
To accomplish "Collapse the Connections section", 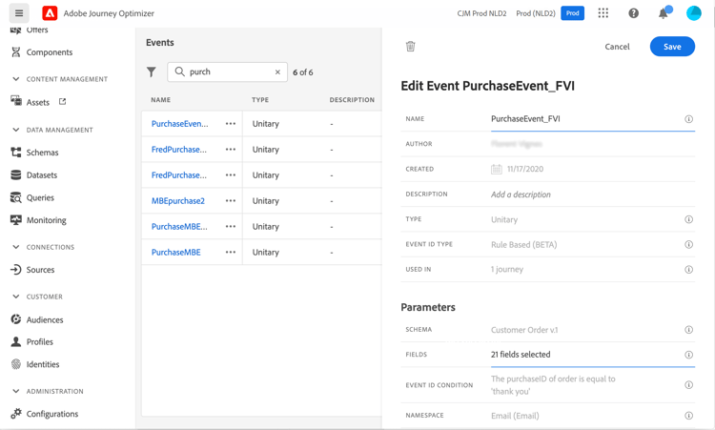I will [x=16, y=247].
